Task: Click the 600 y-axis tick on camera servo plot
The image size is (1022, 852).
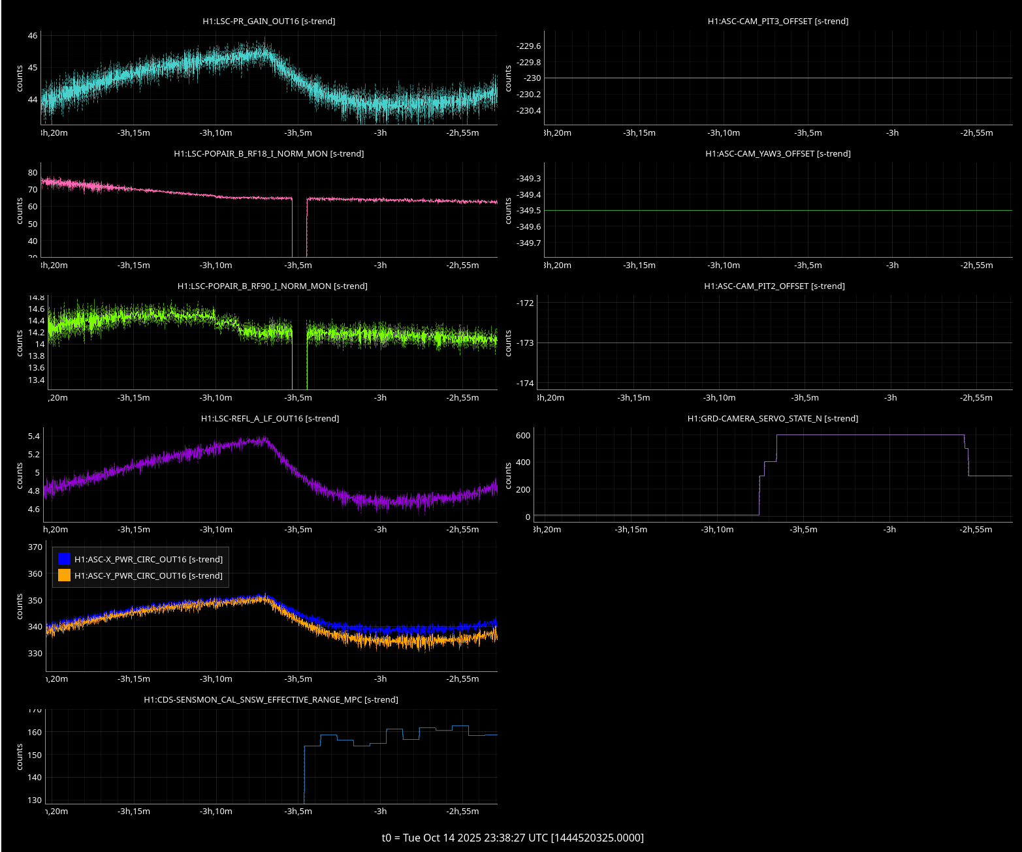Action: click(523, 435)
